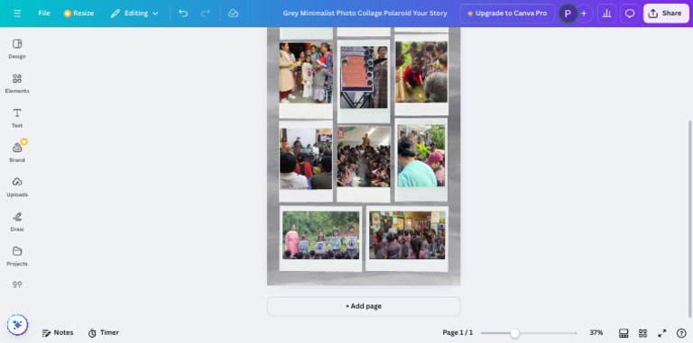
Task: Click the Share button
Action: coord(666,14)
